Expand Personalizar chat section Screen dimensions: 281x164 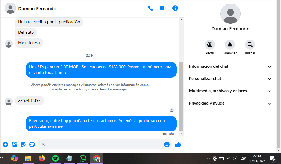pos(230,79)
